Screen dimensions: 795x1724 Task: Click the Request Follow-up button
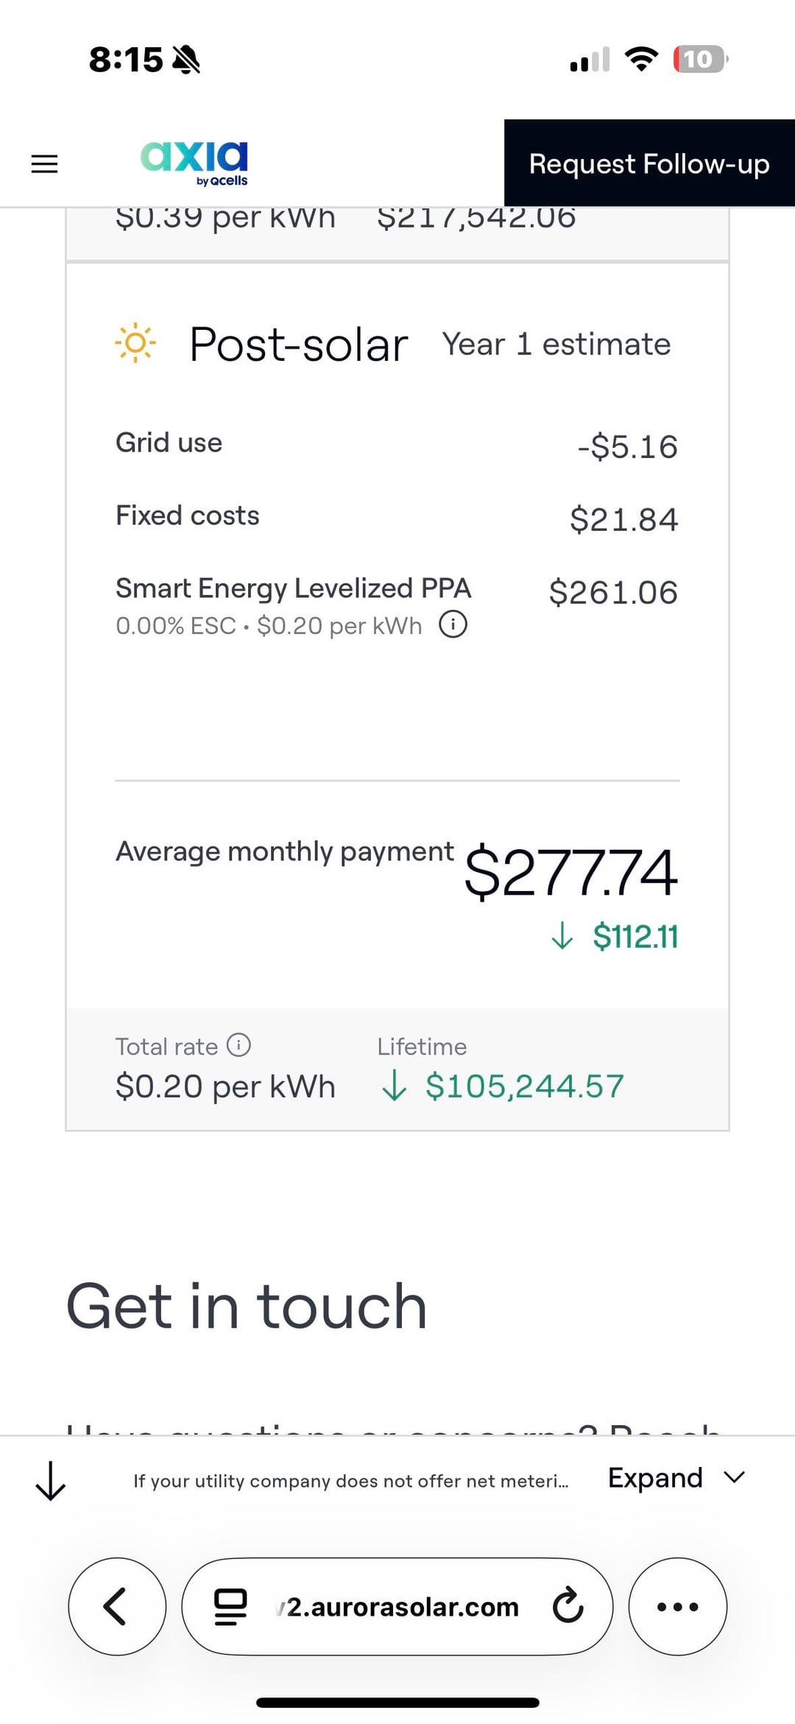click(649, 163)
